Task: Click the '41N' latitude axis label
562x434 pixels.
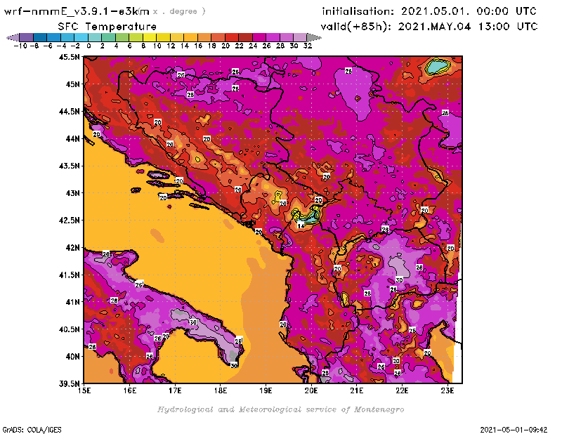Action: point(72,302)
